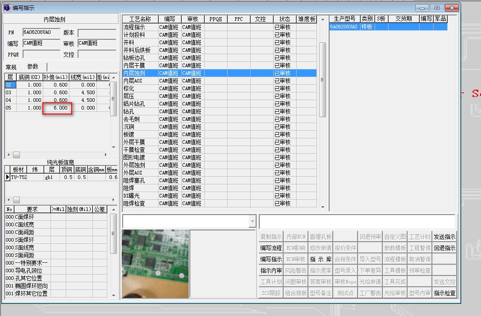Screen dimensions: 481x316
Task: Click the down arrow of process list scrollbar
Action: tap(322, 207)
